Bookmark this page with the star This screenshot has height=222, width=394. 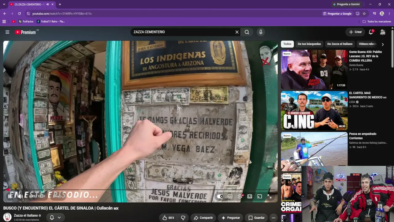point(364,14)
